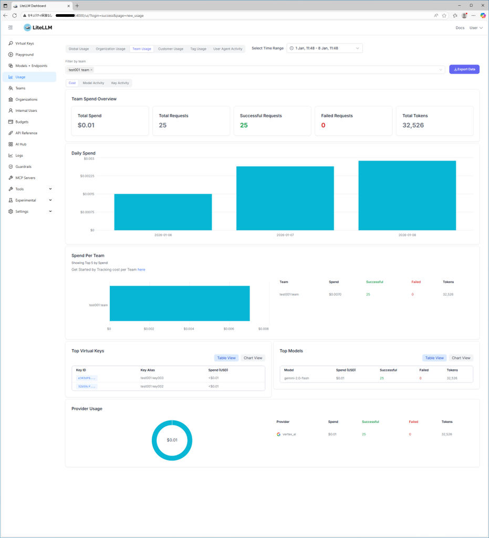
Task: Select Table View in Top Models
Action: pyautogui.click(x=434, y=358)
